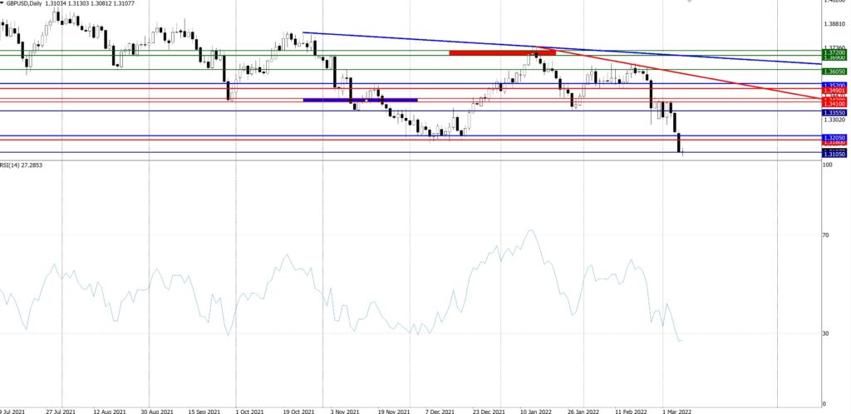Click the dark blue 1.33550 price label

tap(834, 111)
